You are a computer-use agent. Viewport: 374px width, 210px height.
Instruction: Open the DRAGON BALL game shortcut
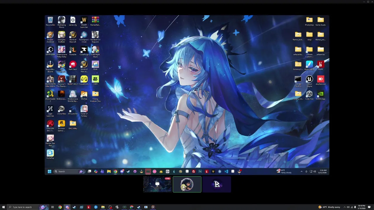(50, 126)
